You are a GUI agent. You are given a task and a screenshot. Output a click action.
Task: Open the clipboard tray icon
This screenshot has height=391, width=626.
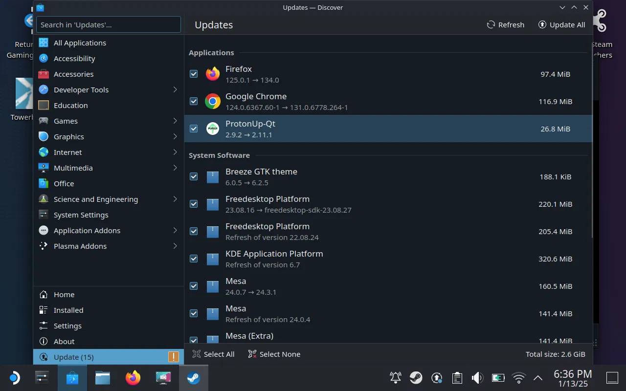(x=457, y=378)
